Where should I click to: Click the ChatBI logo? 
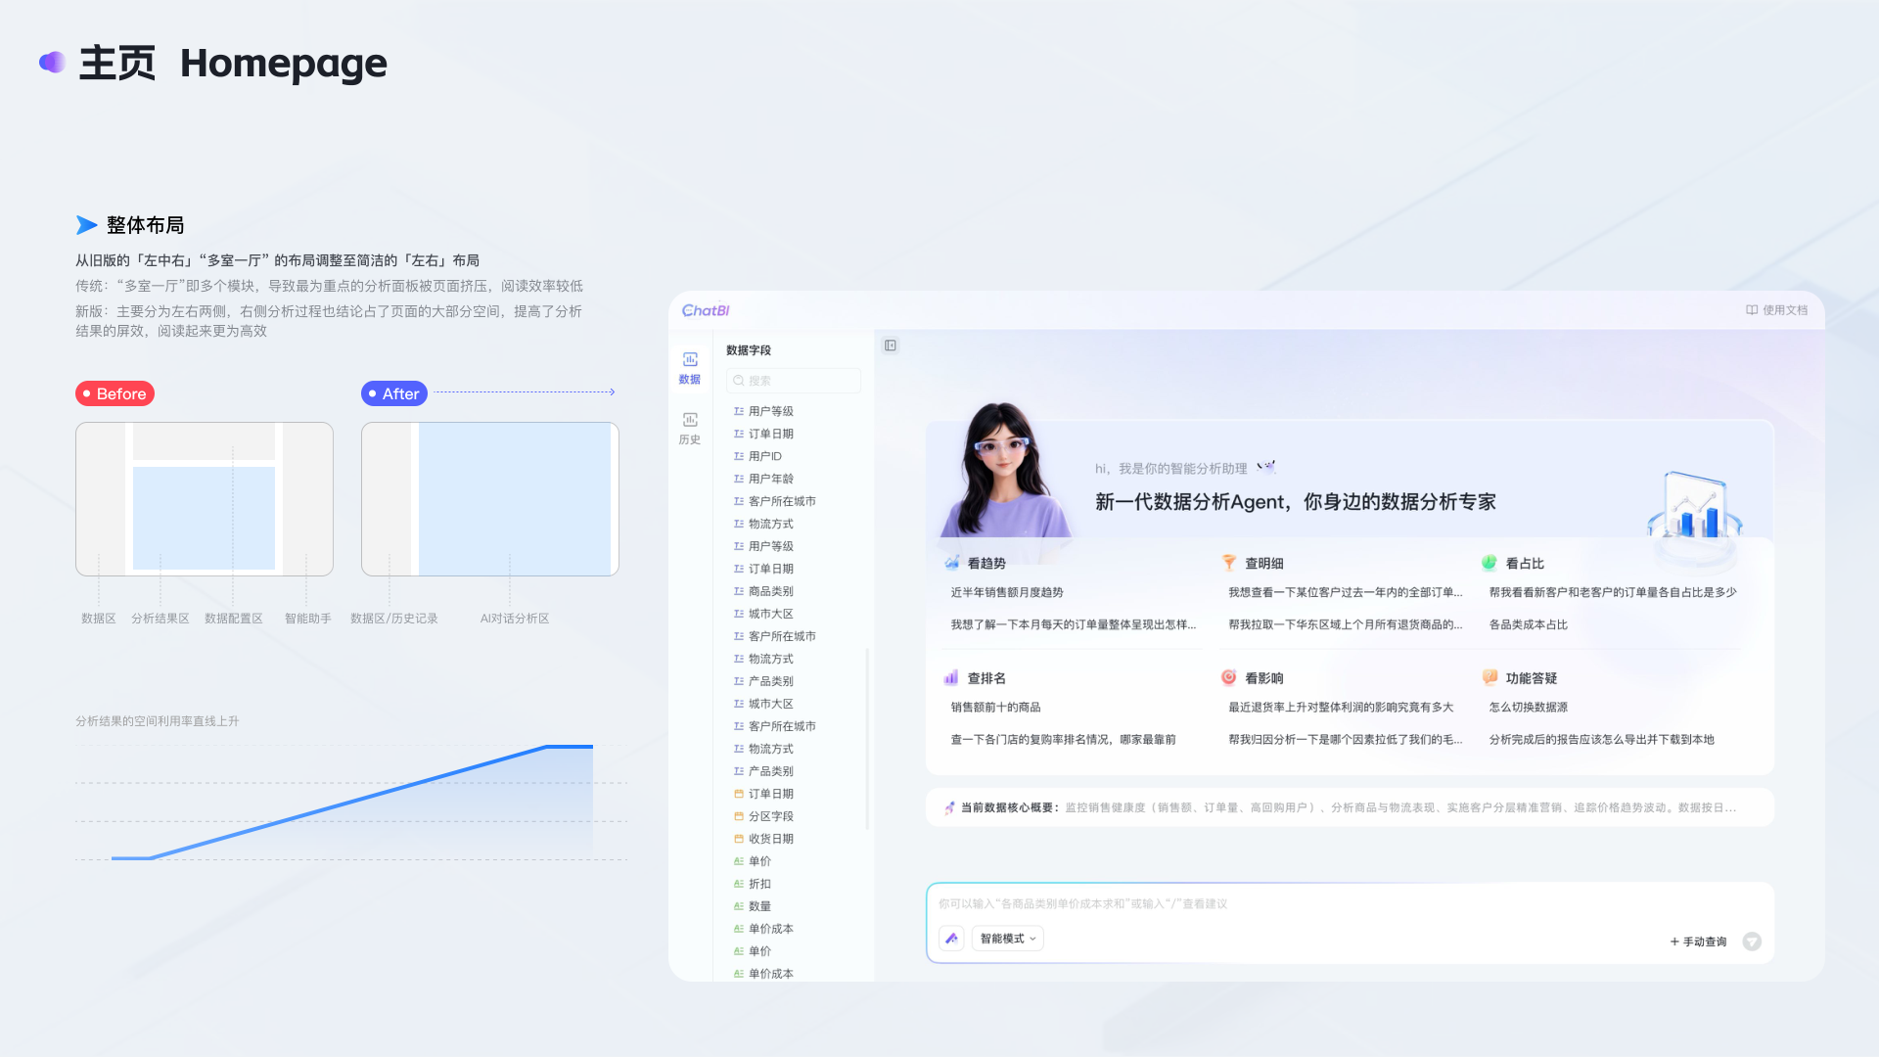tap(705, 310)
